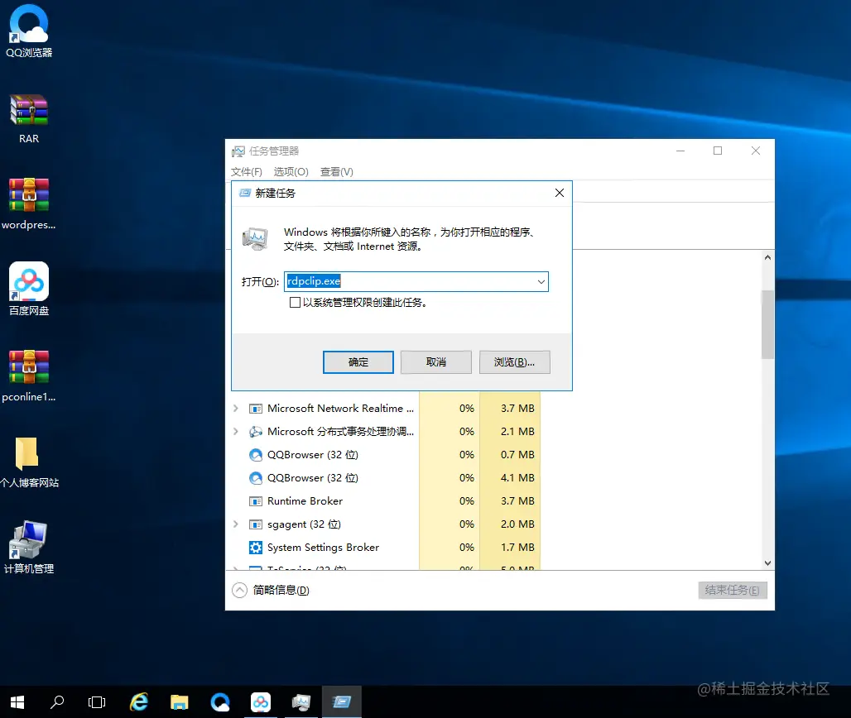Click scrollbar down arrow in process list
The height and width of the screenshot is (718, 851).
(x=767, y=563)
